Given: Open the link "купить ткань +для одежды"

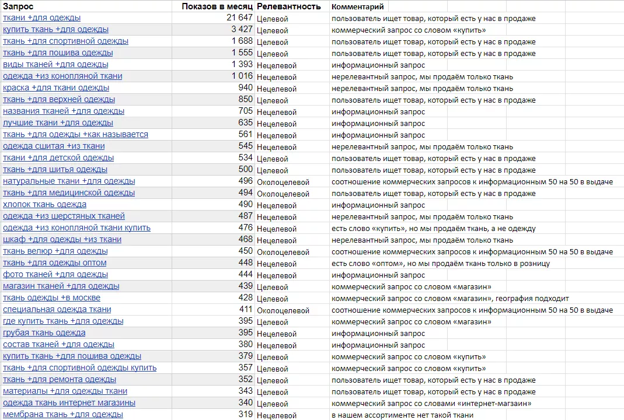Looking at the screenshot, I should (55, 30).
